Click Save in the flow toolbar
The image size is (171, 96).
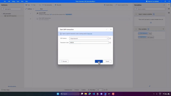28,5
